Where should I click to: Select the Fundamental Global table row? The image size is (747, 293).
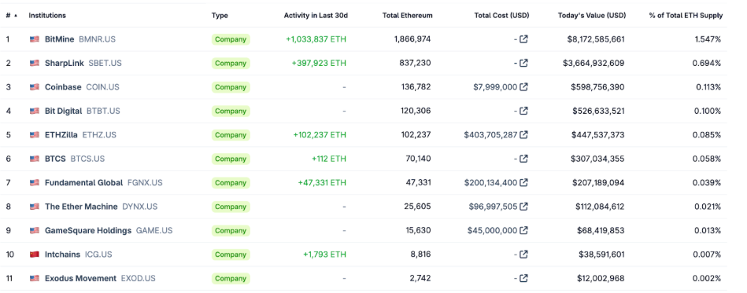[366, 183]
